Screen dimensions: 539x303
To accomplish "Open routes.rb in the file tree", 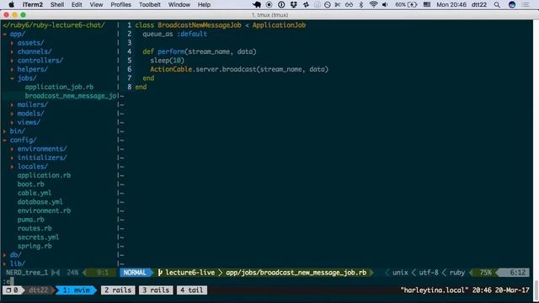I will coord(35,228).
